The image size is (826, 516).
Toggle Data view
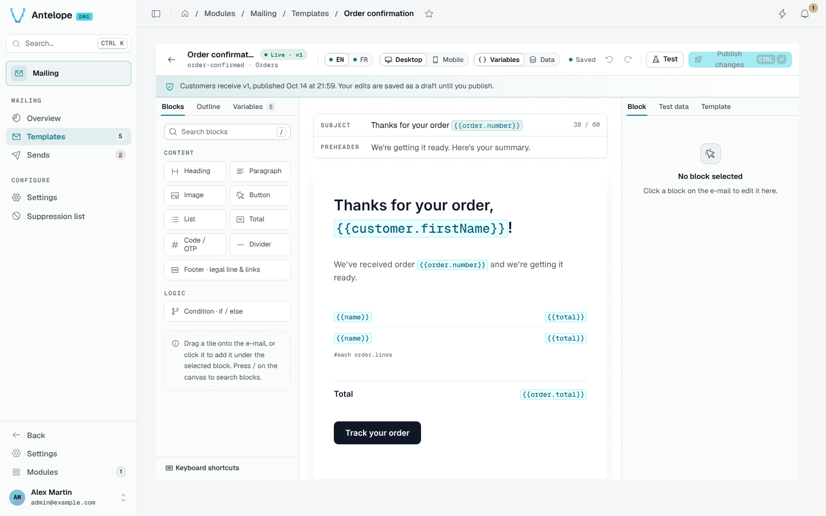(542, 60)
